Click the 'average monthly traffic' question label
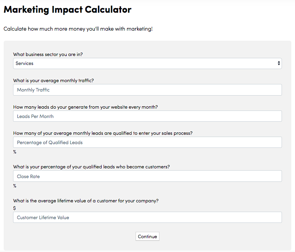 (x=53, y=81)
